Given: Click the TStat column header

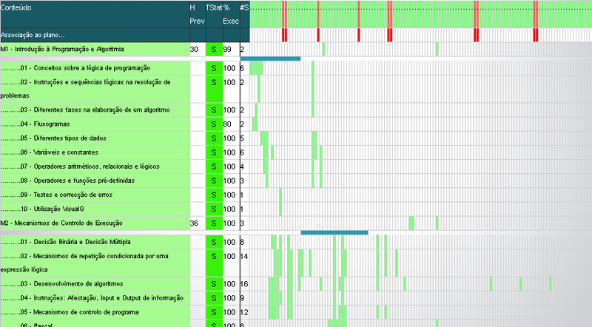Looking at the screenshot, I should [213, 7].
